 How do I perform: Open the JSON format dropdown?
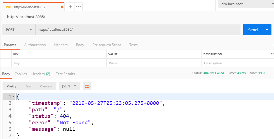(69, 86)
